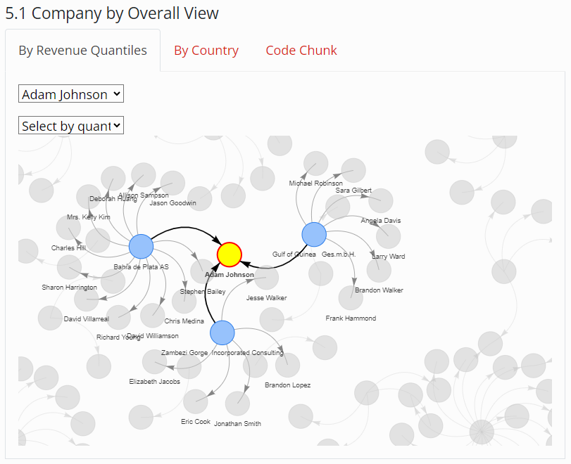The image size is (571, 464).
Task: Select the blue Bahia de Plata AS node
Action: pos(141,247)
